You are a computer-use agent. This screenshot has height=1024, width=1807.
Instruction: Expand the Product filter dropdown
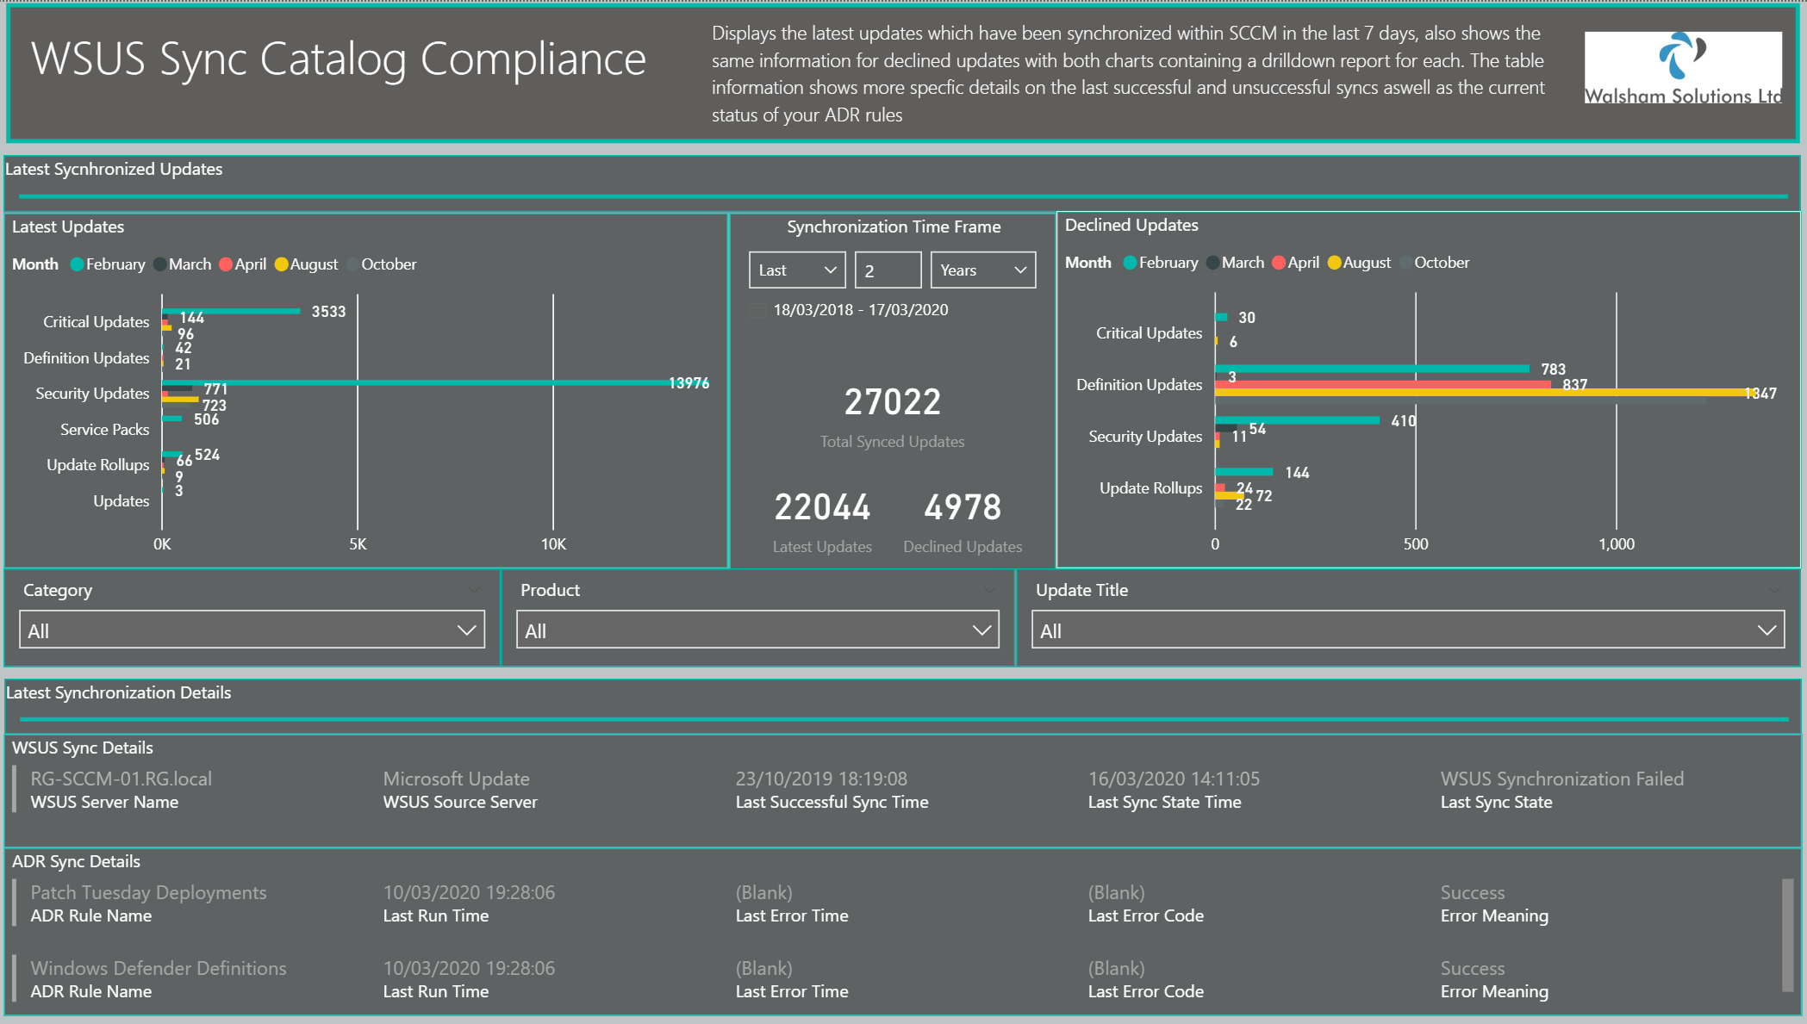pyautogui.click(x=757, y=630)
